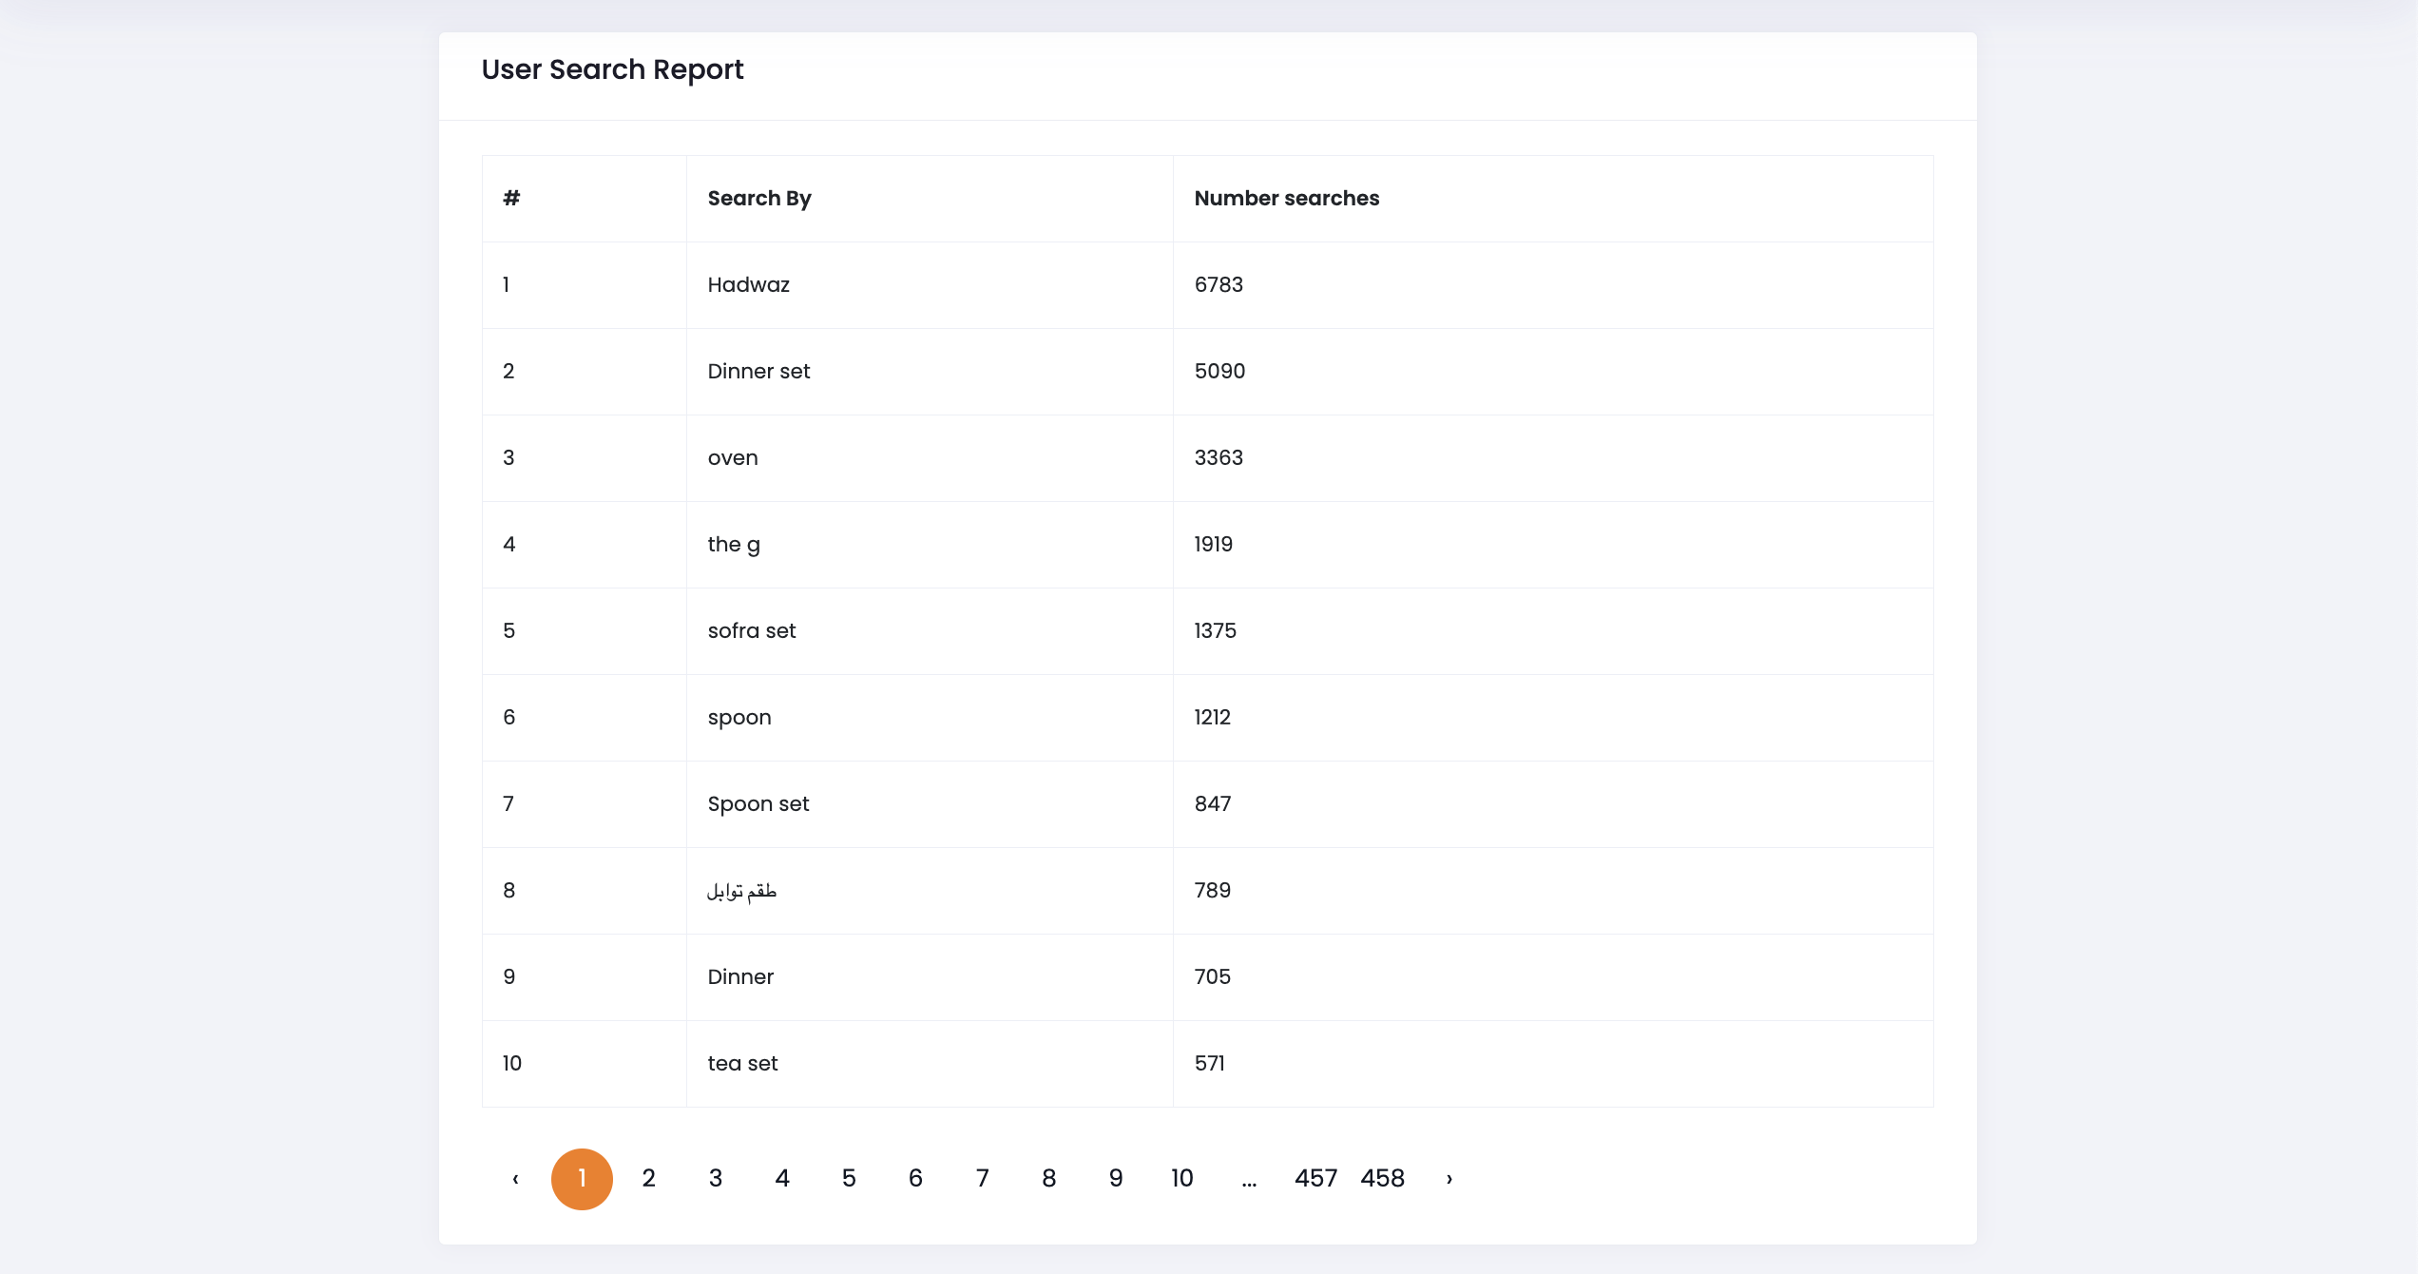Go to pagination page 3

click(x=716, y=1179)
